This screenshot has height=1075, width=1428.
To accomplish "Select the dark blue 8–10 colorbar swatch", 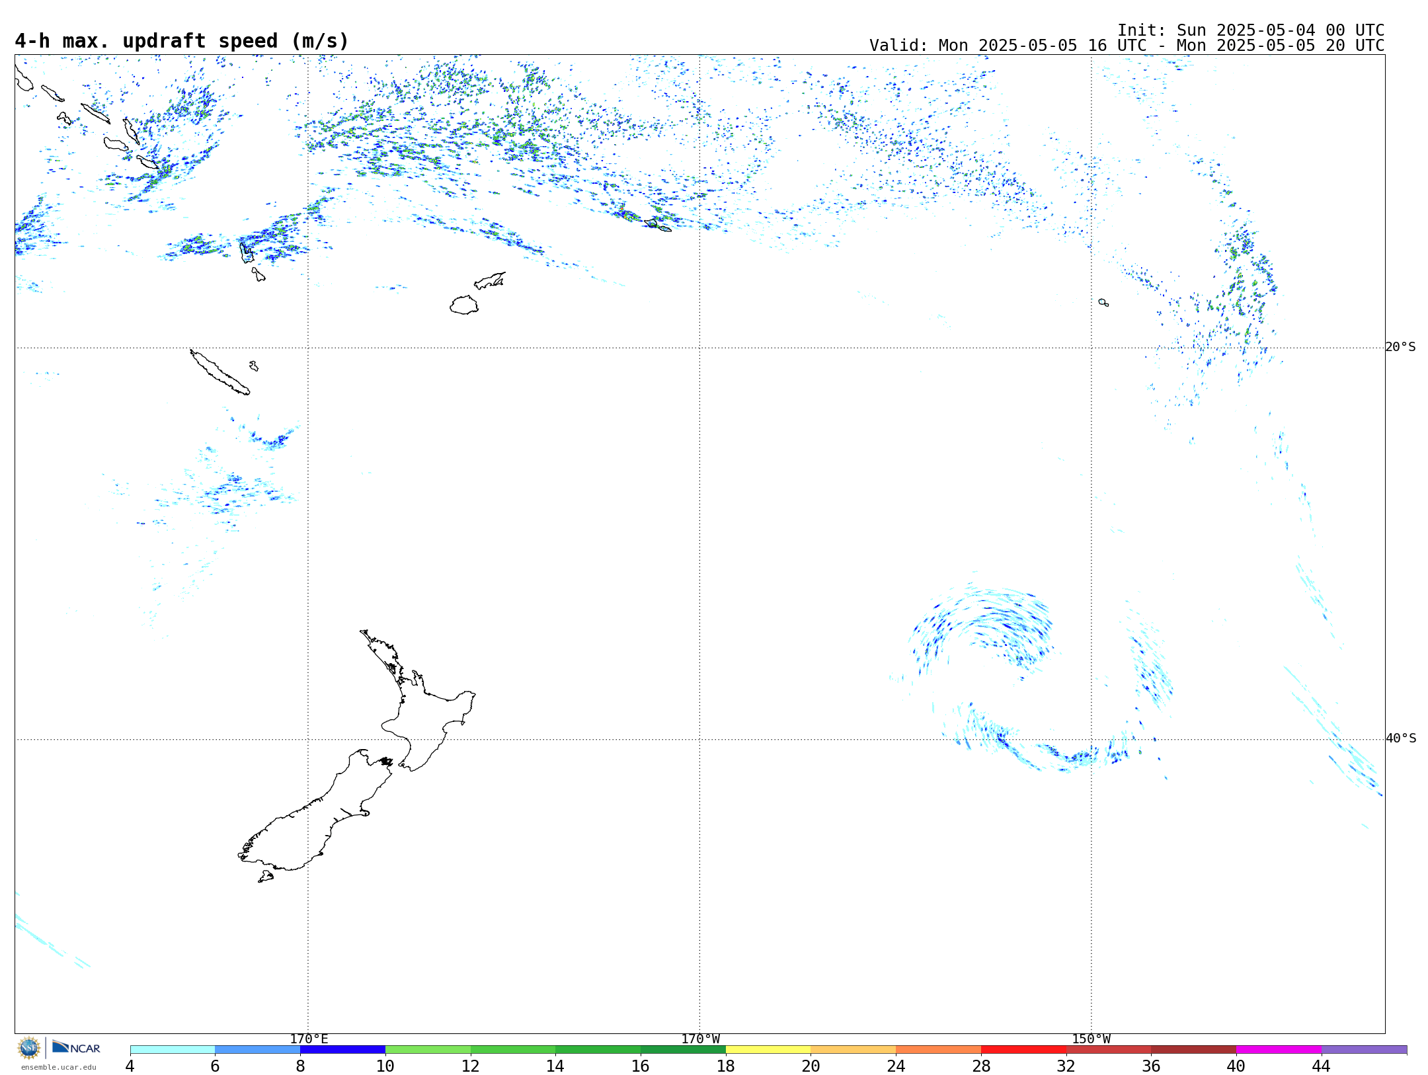I will 343,1050.
